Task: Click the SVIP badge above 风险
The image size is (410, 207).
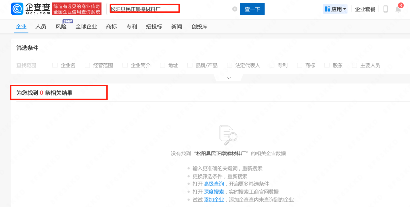Action: [68, 21]
